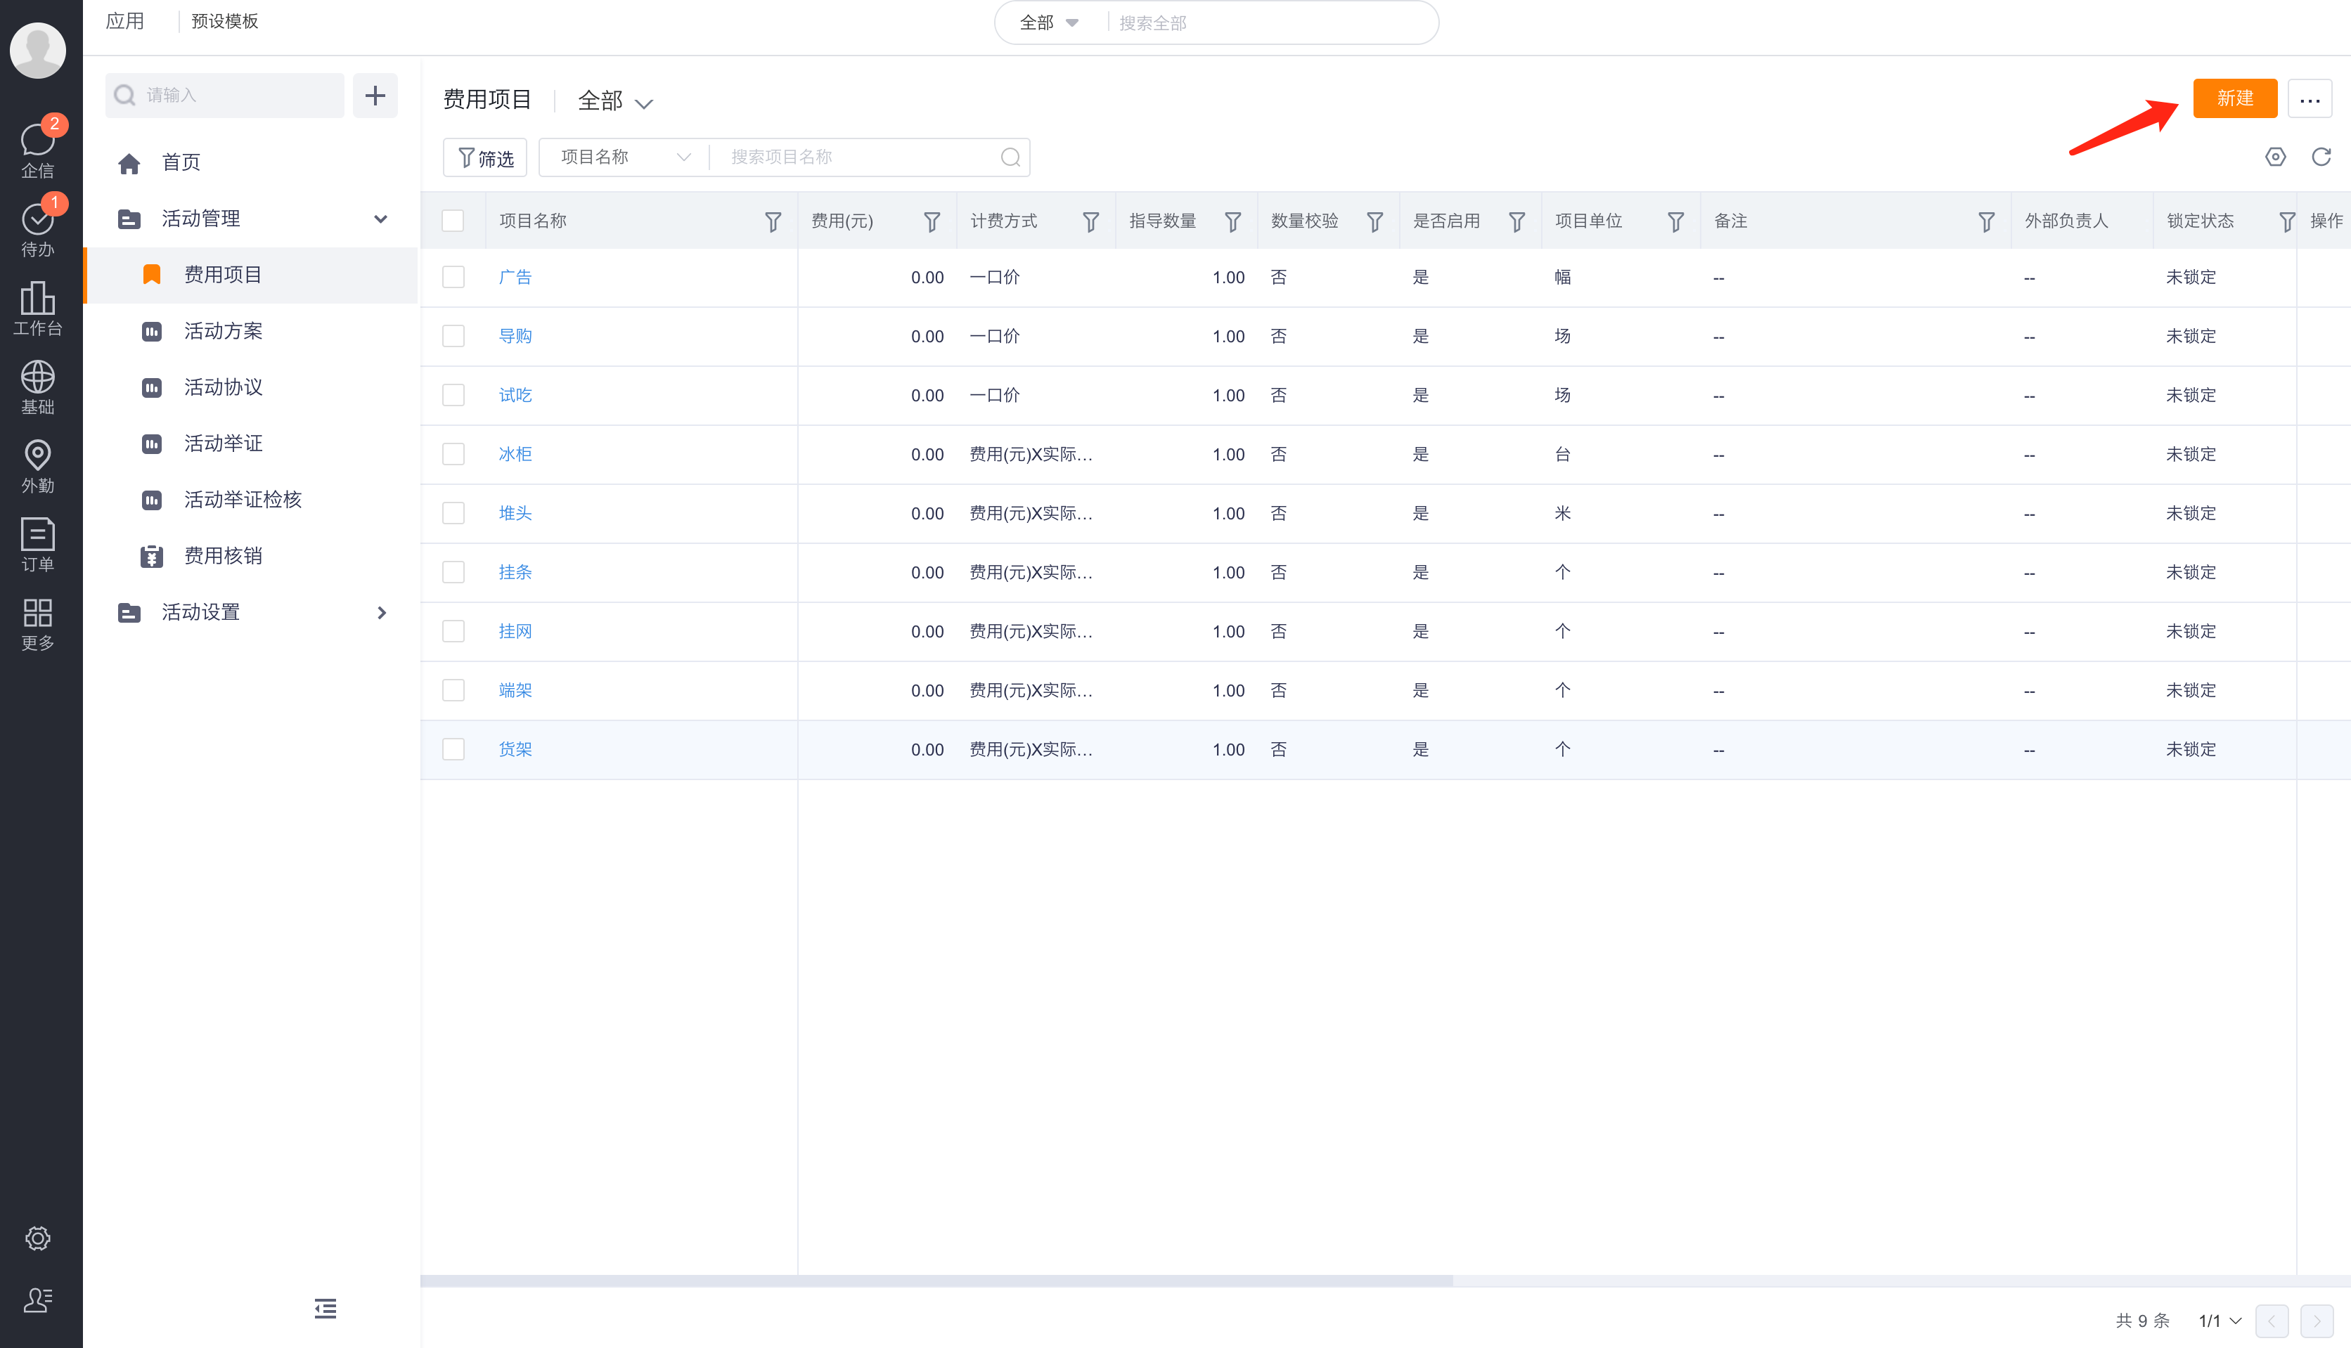Click the table horizontal scrollbar
The height and width of the screenshot is (1348, 2351).
coord(936,1281)
